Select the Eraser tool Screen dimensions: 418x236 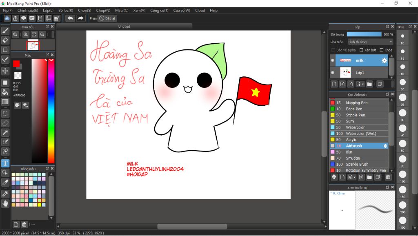tap(5, 40)
